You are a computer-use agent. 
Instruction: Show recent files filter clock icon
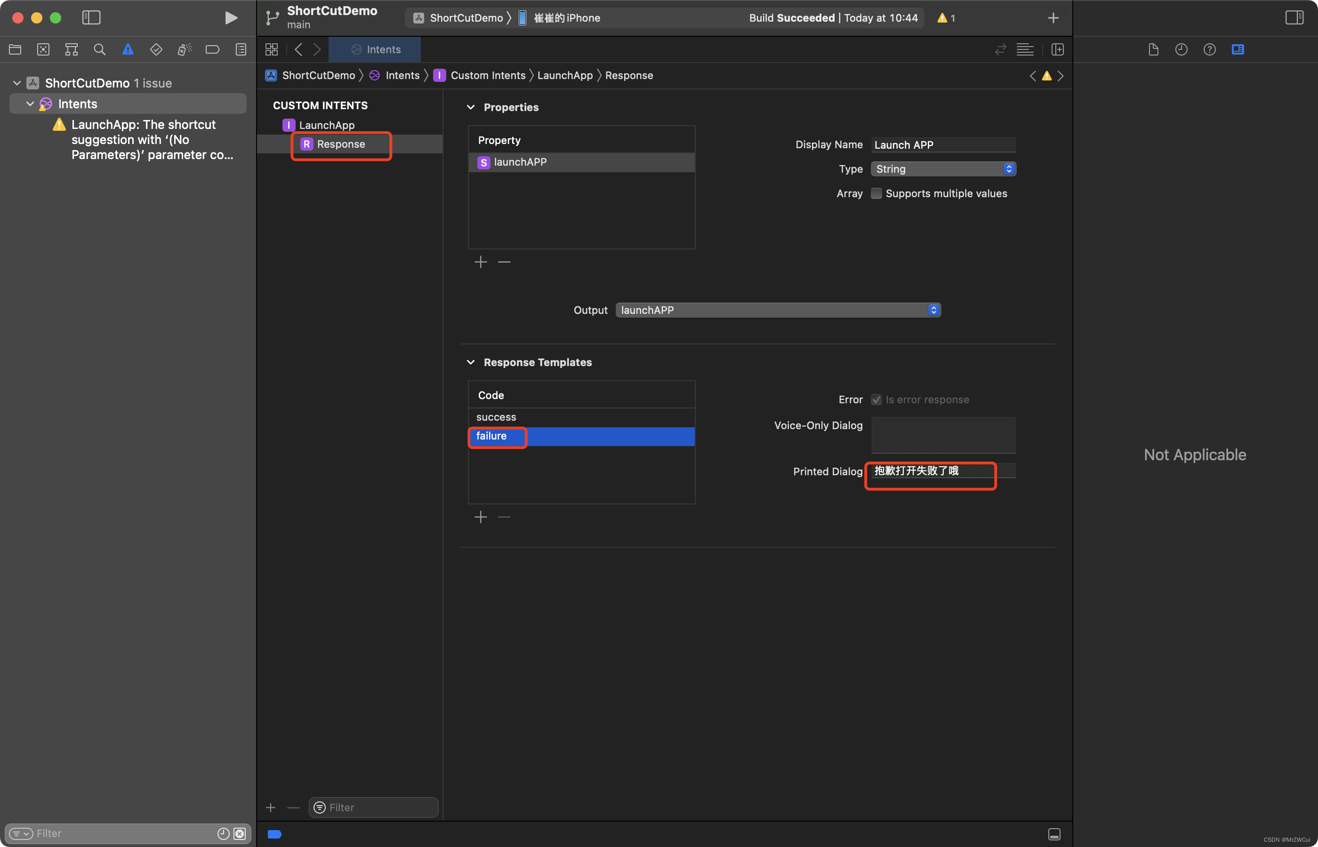223,833
